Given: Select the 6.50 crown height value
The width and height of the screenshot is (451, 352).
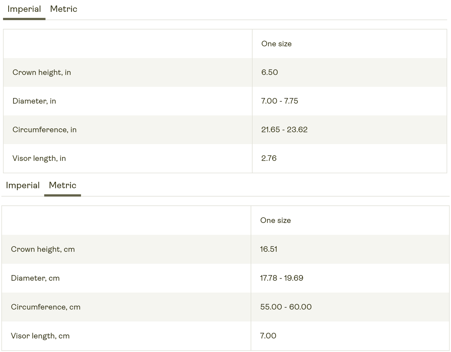Looking at the screenshot, I should [x=270, y=72].
